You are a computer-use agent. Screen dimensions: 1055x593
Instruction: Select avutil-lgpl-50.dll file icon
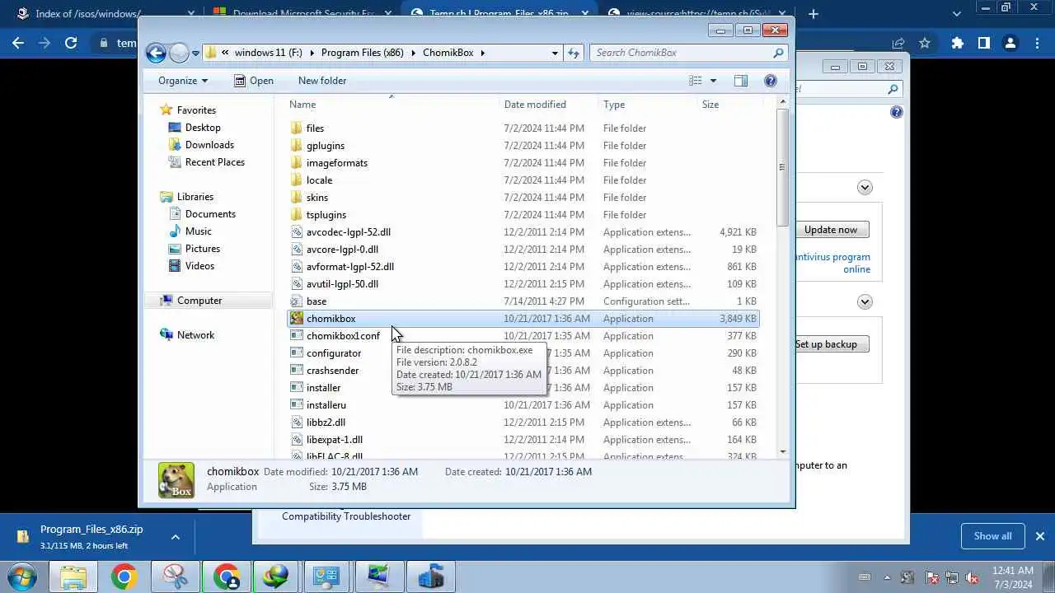(x=297, y=284)
